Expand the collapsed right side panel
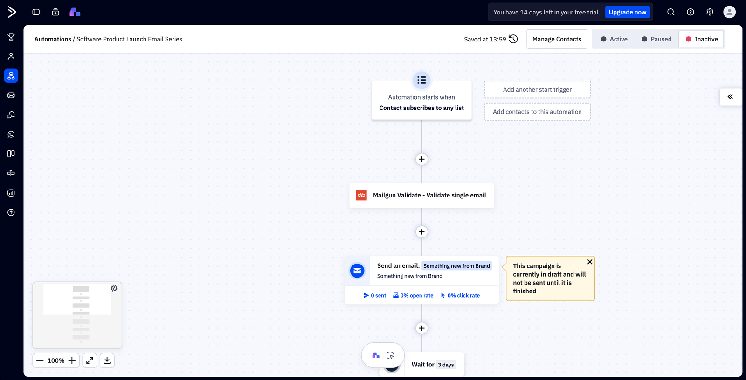Viewport: 746px width, 380px height. (x=730, y=97)
